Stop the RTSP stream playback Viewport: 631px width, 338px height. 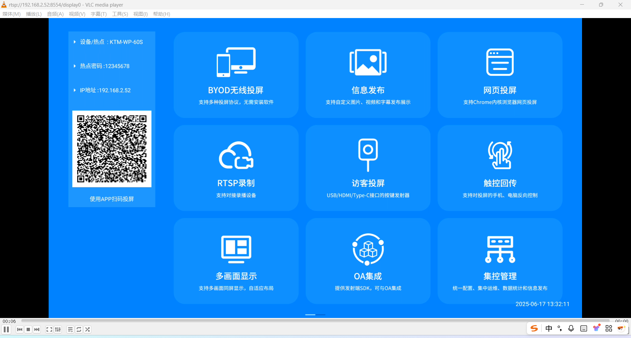pos(28,329)
